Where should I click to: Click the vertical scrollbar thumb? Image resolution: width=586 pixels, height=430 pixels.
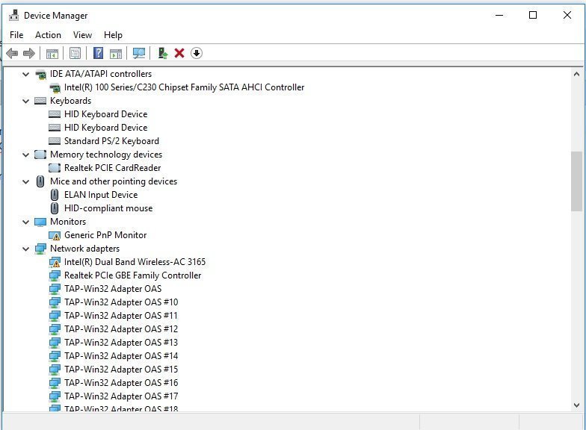coord(576,181)
